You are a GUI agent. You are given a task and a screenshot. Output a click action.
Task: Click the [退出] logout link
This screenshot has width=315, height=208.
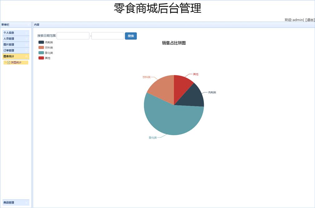tap(310, 20)
